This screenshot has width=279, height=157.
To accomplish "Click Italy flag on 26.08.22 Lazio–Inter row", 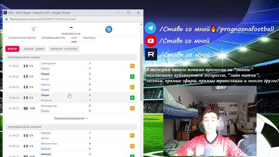I will (x=26, y=77).
